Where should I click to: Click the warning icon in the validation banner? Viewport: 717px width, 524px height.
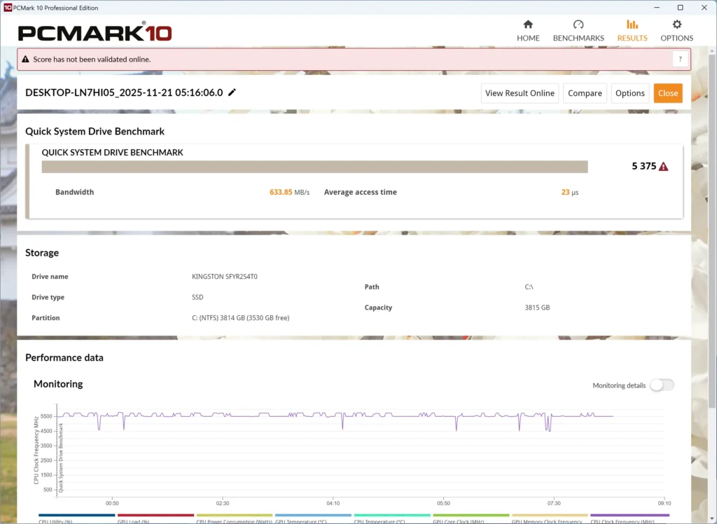26,60
